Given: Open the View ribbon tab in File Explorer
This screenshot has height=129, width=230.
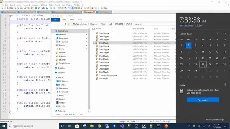Looking at the screenshot, I should coord(80,20).
